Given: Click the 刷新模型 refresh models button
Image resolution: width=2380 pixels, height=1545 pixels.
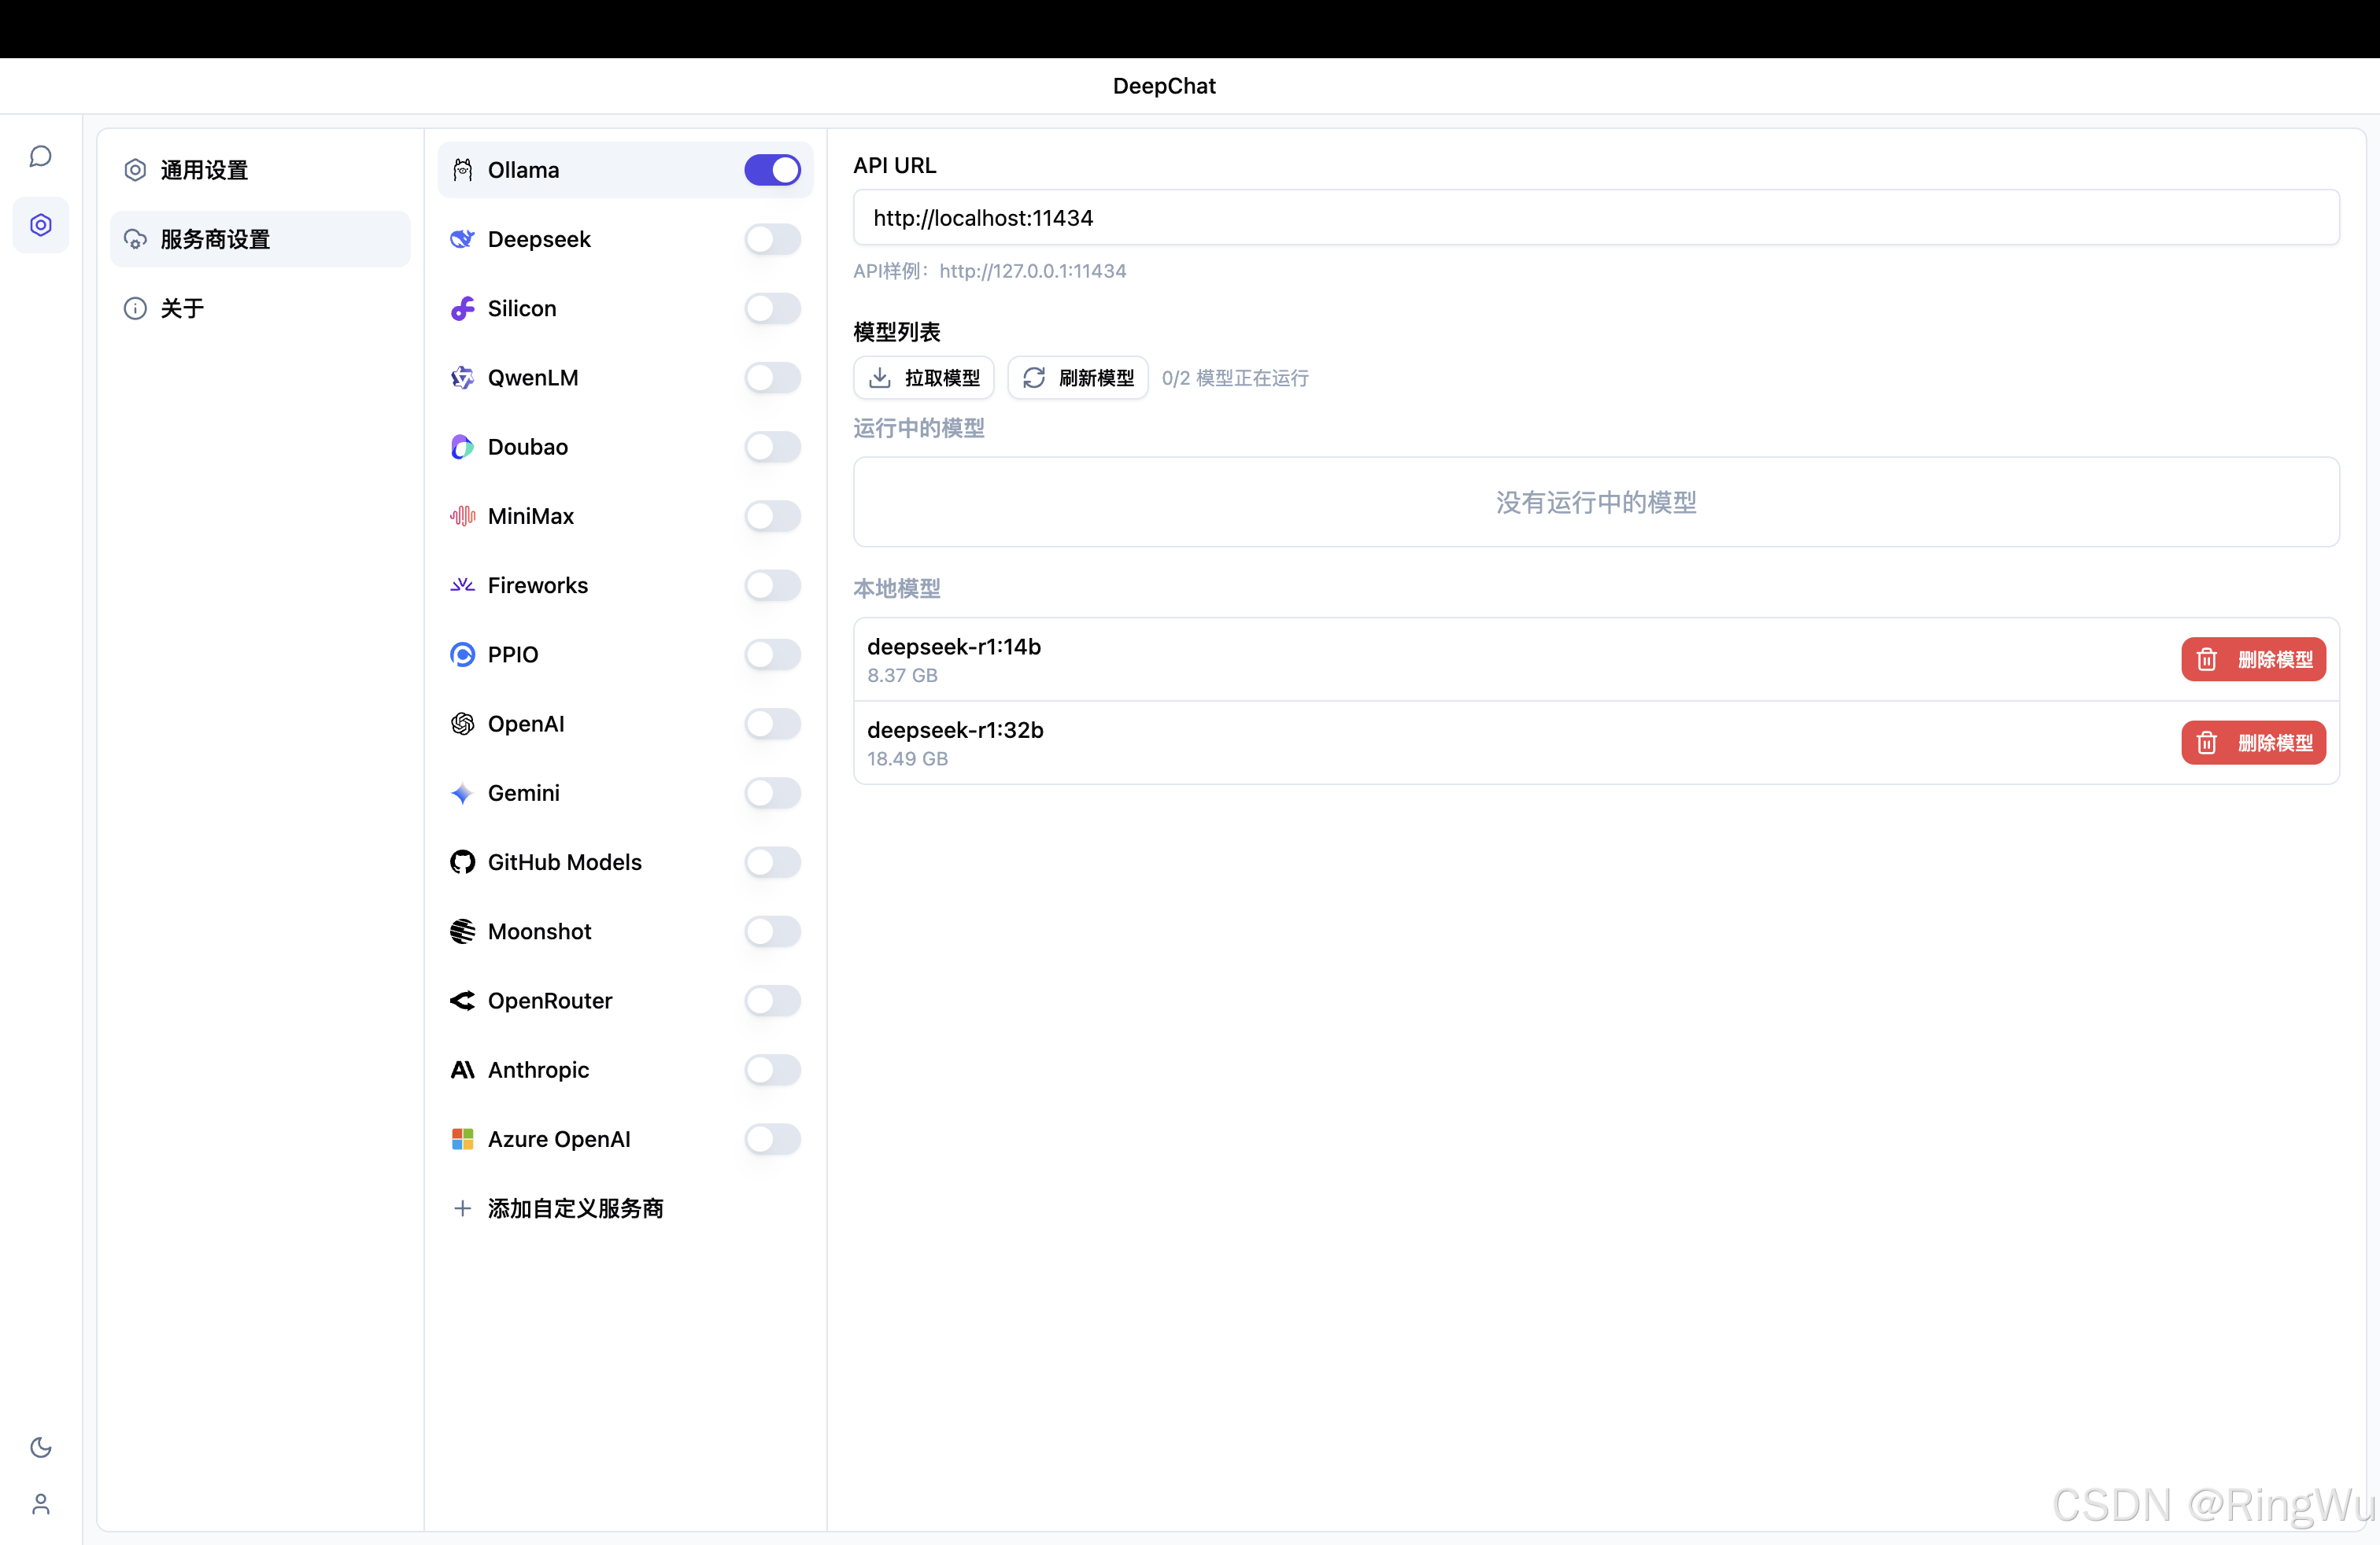Looking at the screenshot, I should [x=1077, y=378].
